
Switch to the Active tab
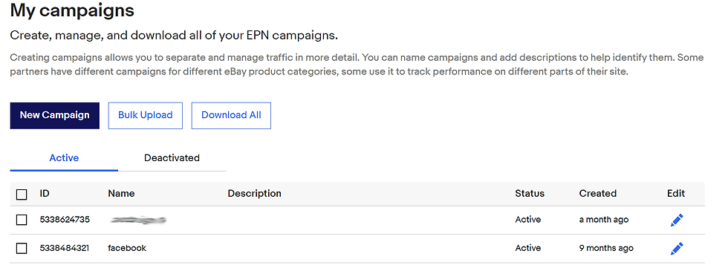(x=64, y=158)
